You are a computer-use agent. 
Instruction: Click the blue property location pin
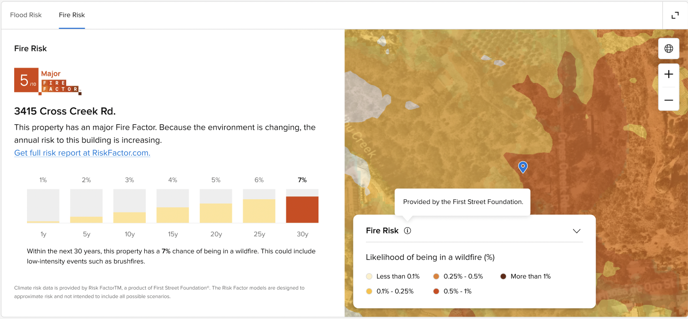click(523, 167)
